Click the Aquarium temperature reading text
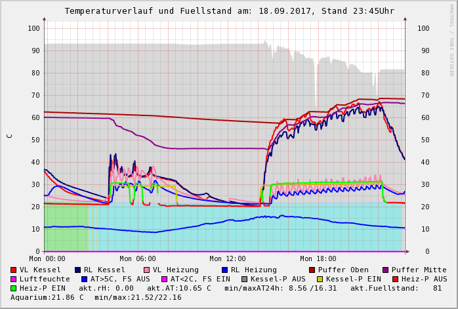Screen dimensions: 458x309 click(47, 297)
